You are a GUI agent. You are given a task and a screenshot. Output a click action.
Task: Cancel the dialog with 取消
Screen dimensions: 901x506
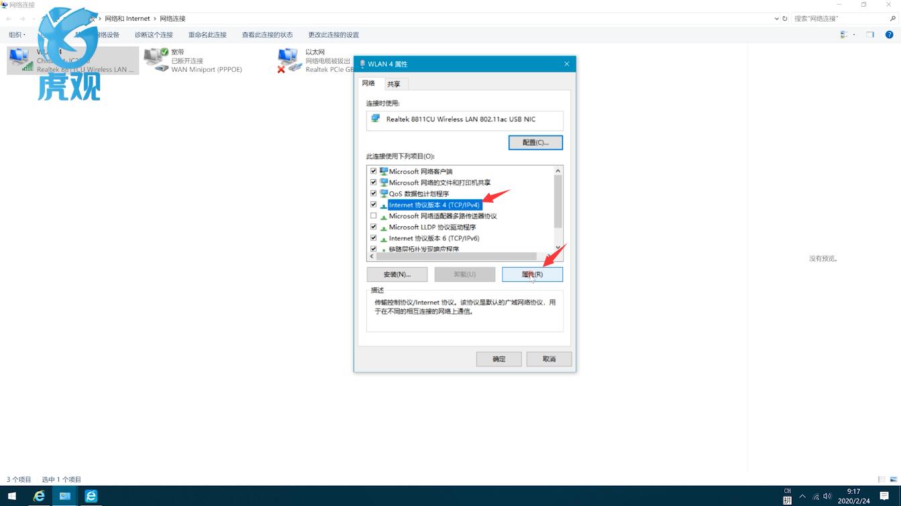549,359
